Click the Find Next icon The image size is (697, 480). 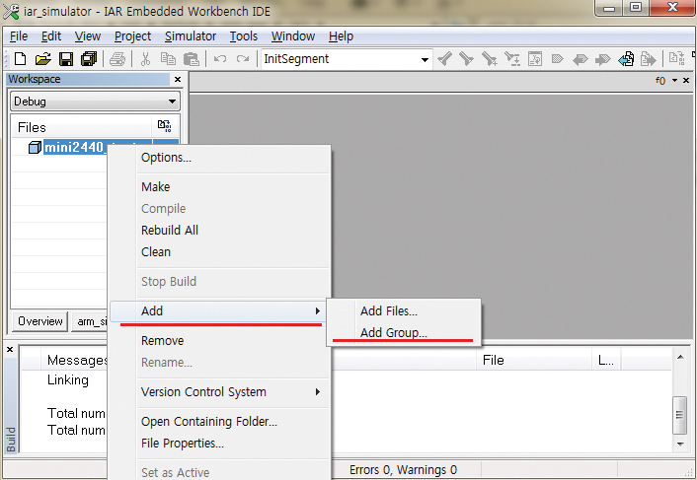pyautogui.click(x=466, y=59)
